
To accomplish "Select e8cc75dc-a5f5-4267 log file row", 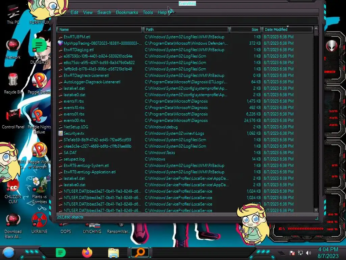I will 185,63.
